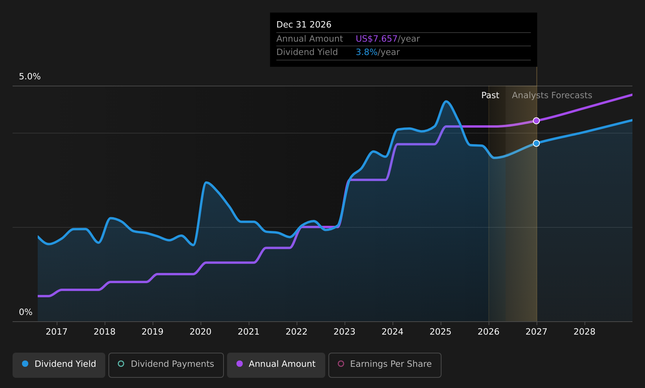Click the purple Annual Amount marker at 2027

point(536,121)
